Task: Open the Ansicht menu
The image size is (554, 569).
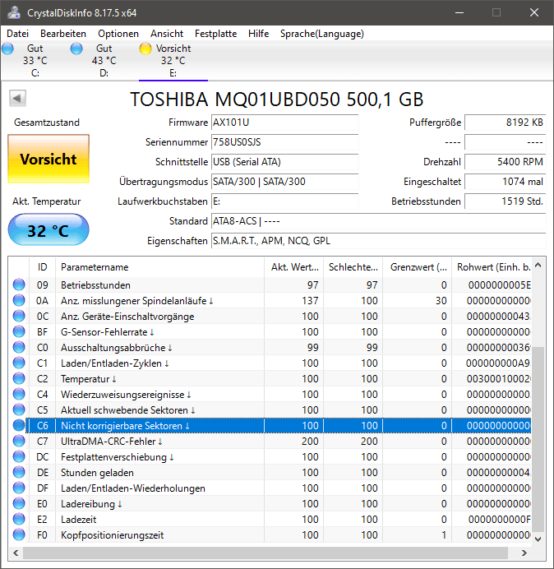Action: pos(167,34)
